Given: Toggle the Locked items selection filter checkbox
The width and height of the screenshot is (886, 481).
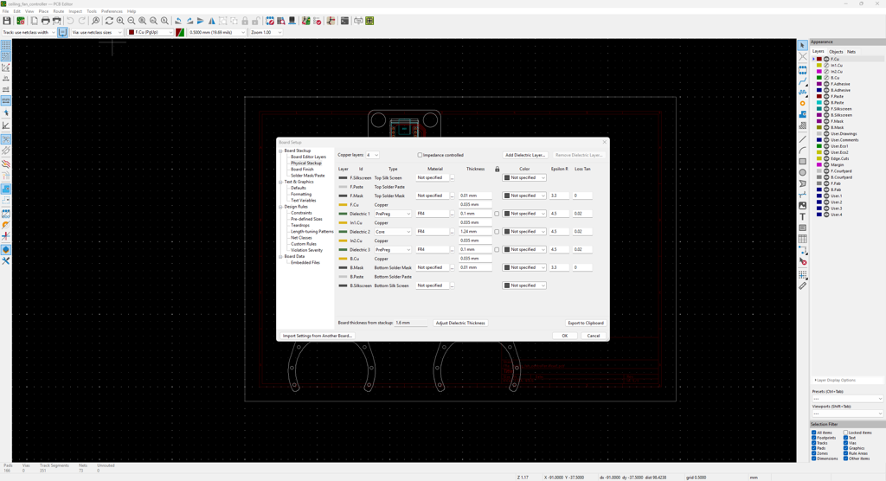Looking at the screenshot, I should coord(846,433).
